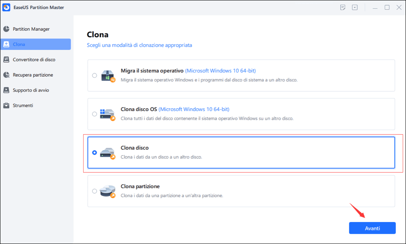The height and width of the screenshot is (244, 406).
Task: Open Supporto di avvio icon
Action: tap(6, 90)
